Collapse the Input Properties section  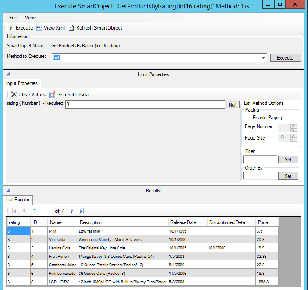click(x=8, y=74)
